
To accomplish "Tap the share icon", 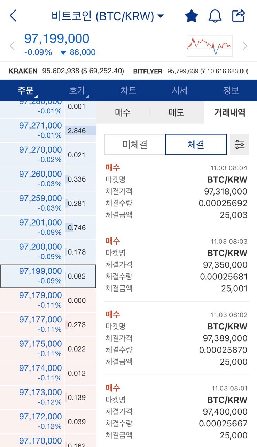I will (239, 16).
